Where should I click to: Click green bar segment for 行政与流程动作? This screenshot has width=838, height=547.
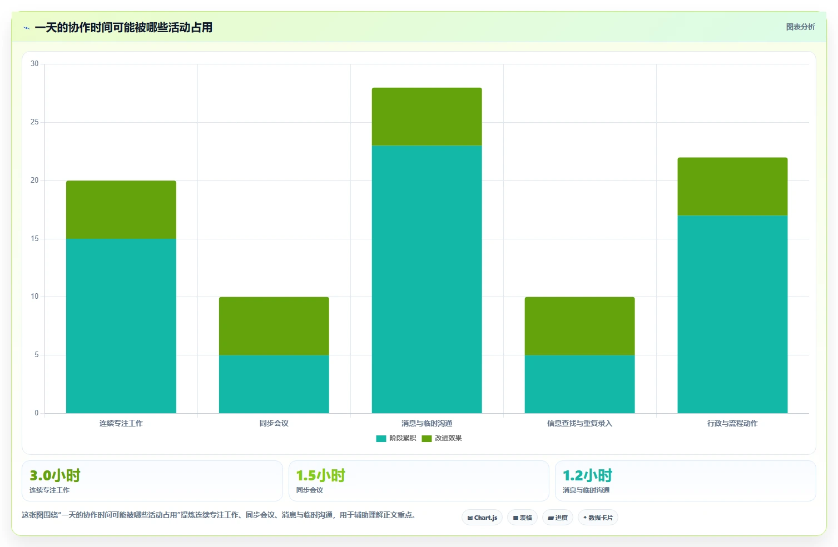733,187
